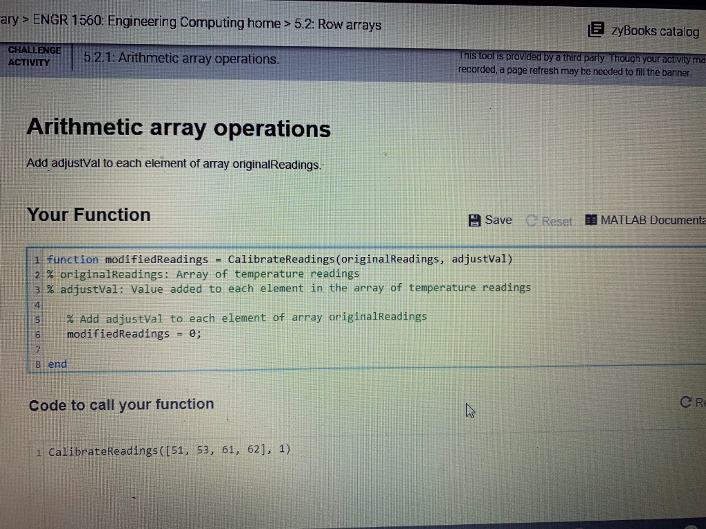706x529 pixels.
Task: Reset the function editor code
Action: coord(550,220)
